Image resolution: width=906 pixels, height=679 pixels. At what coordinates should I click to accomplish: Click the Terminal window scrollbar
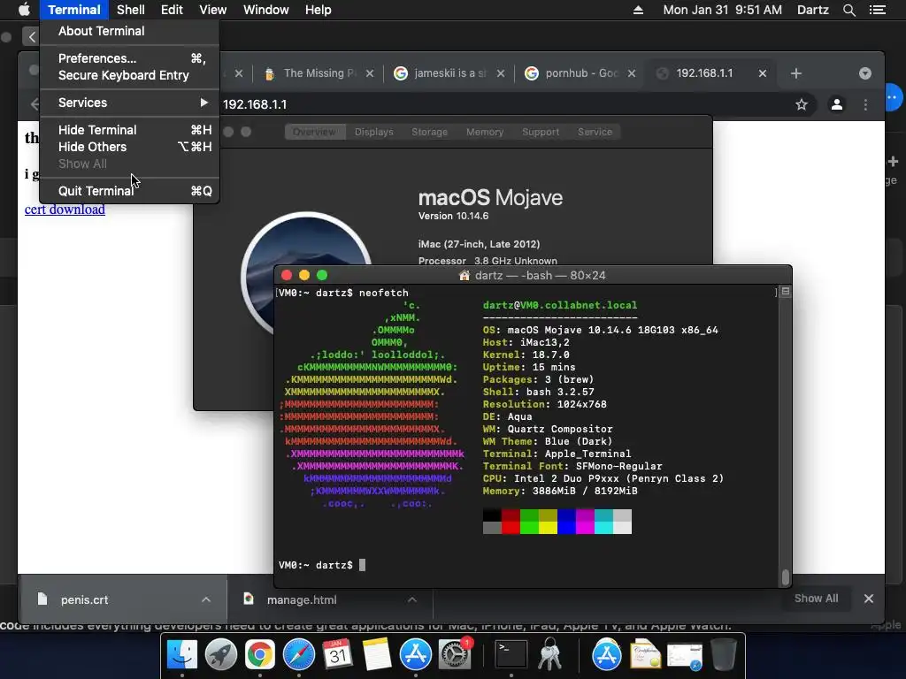click(x=785, y=576)
